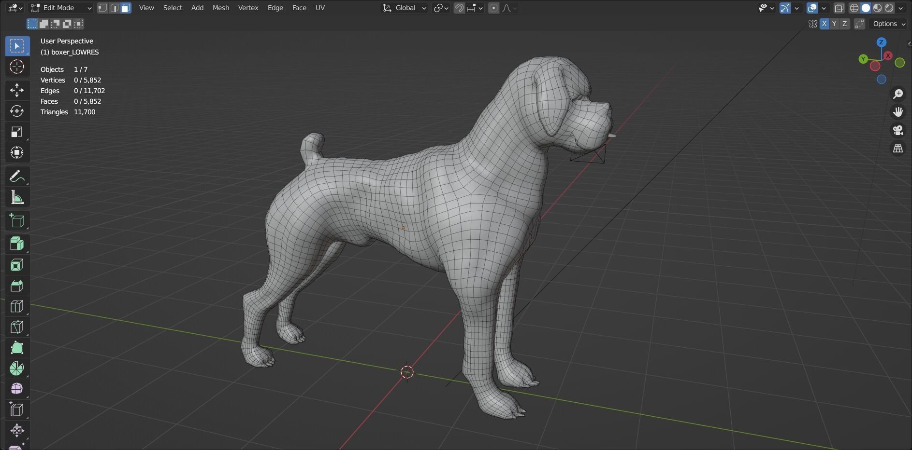
Task: Activate the Shrink/Fatten tool
Action: pyautogui.click(x=17, y=430)
